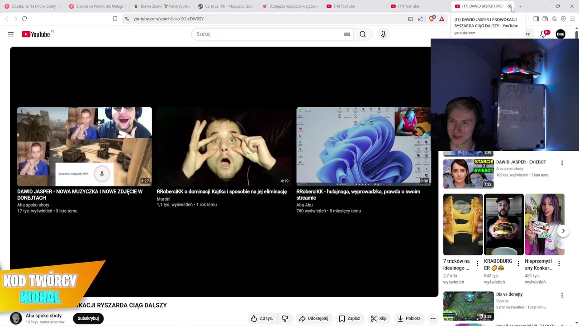Open the 7 tricków grilled cheese short
The height and width of the screenshot is (326, 579).
(x=463, y=225)
